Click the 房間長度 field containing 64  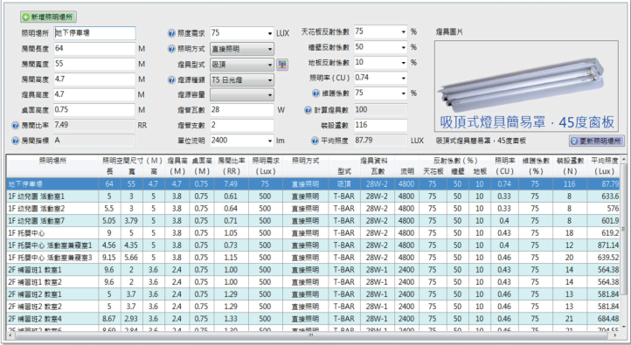point(94,49)
